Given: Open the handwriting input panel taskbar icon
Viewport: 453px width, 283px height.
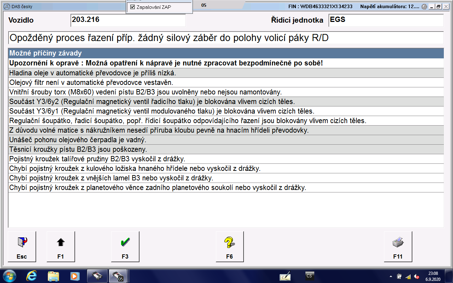Looking at the screenshot, I should tap(285, 276).
